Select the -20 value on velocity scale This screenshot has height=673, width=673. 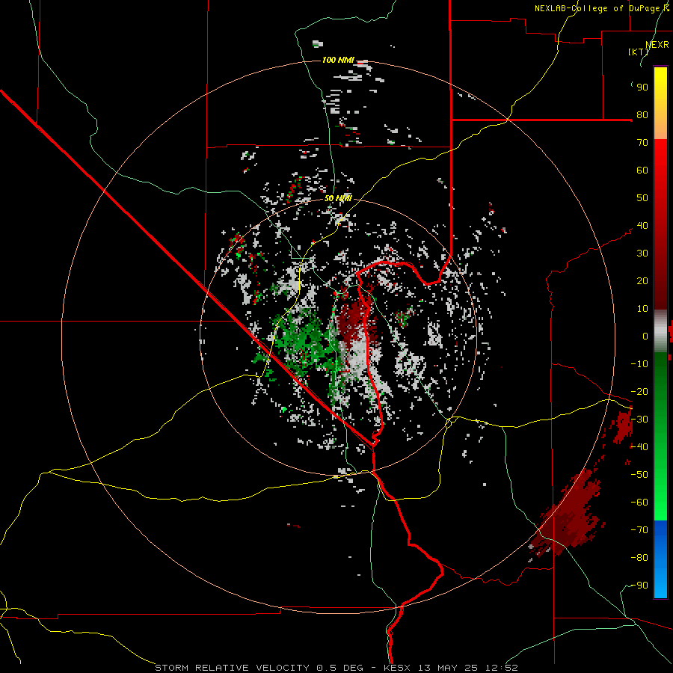click(x=639, y=392)
